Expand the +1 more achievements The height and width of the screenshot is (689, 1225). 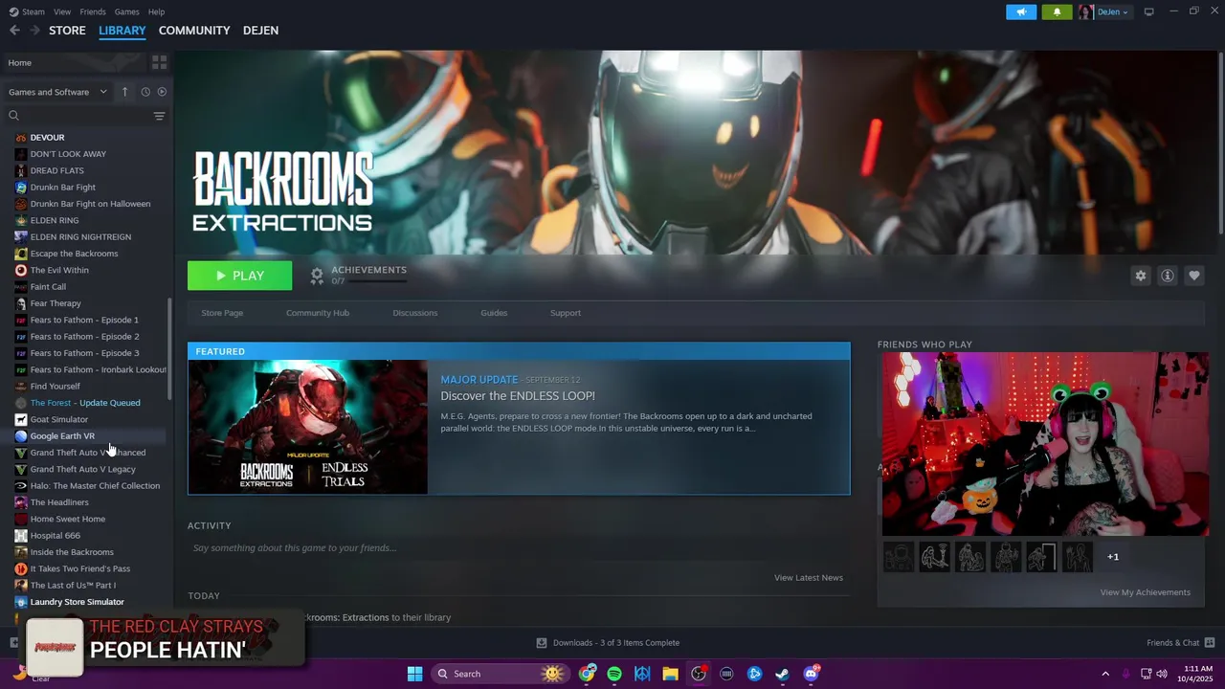(x=1113, y=557)
